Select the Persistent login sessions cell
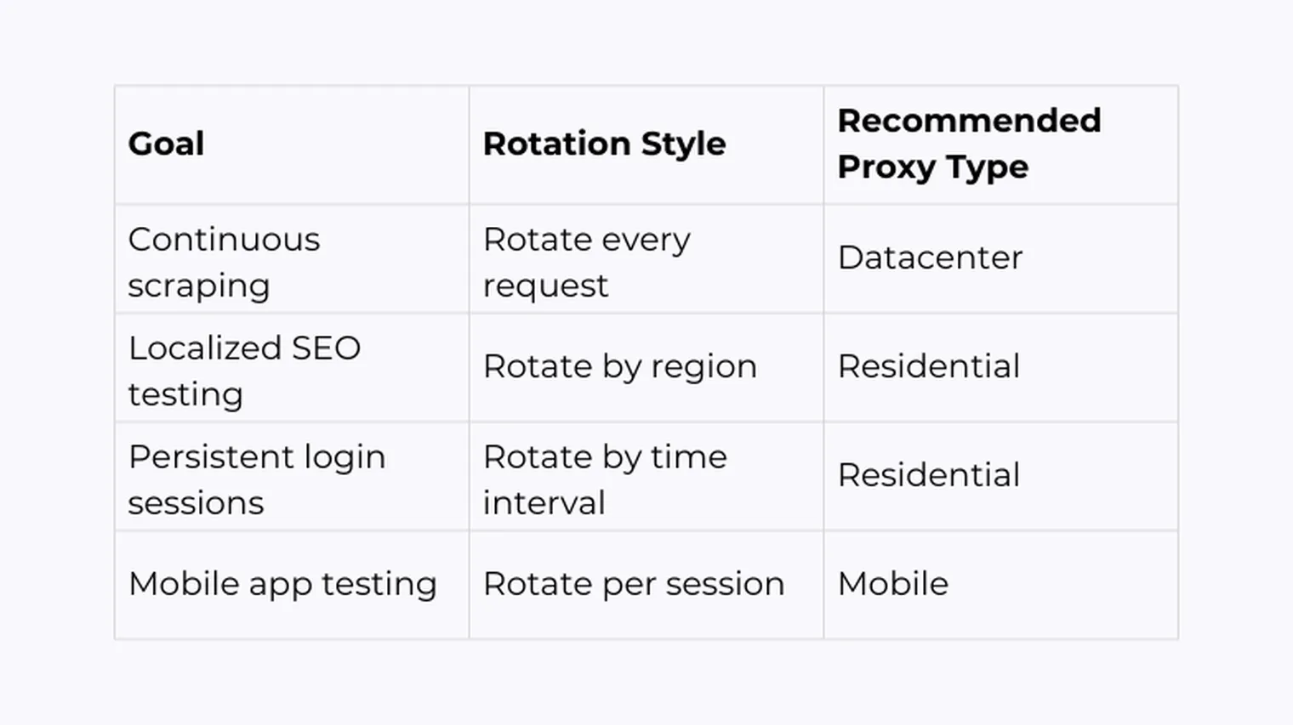This screenshot has height=725, width=1293. 292,477
